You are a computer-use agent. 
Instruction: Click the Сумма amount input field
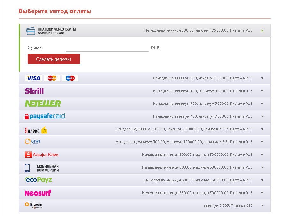tap(107, 48)
